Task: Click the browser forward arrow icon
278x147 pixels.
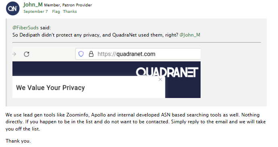Action: pyautogui.click(x=14, y=54)
